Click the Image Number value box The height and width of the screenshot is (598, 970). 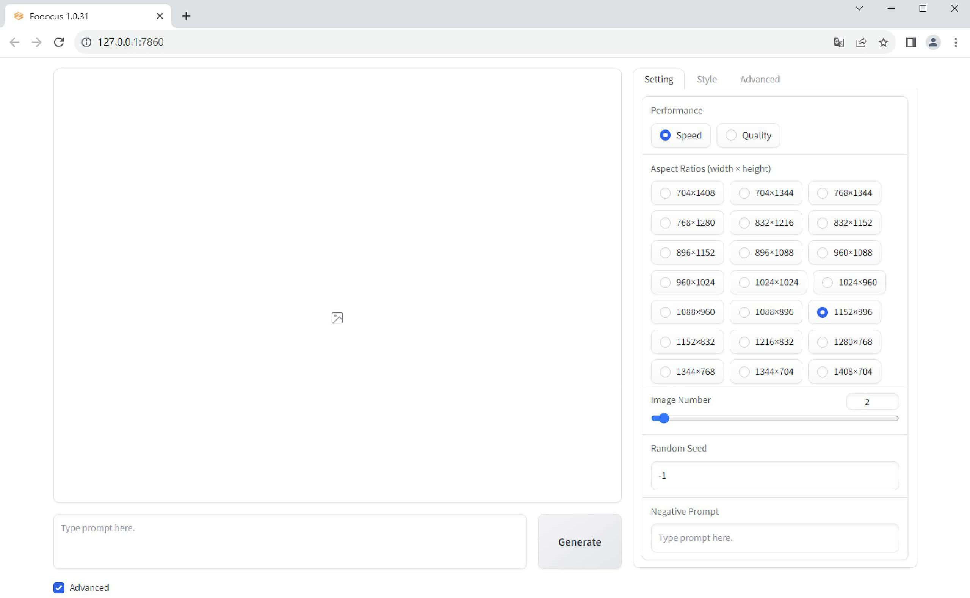click(x=872, y=402)
